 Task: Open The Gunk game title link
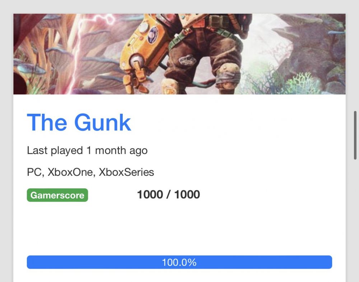pyautogui.click(x=79, y=122)
